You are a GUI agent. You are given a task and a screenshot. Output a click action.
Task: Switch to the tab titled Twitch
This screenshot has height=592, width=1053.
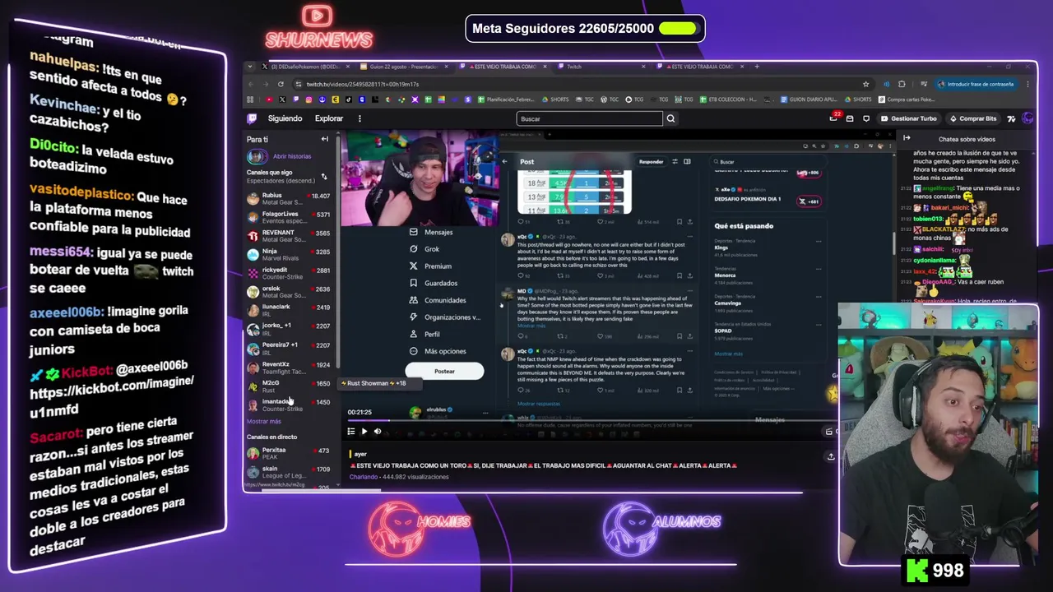[601, 67]
